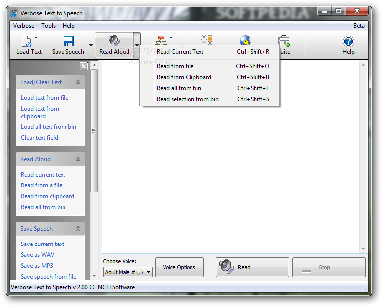The height and width of the screenshot is (306, 382).
Task: Collapse the Load/Clear Text section
Action: pos(78,82)
